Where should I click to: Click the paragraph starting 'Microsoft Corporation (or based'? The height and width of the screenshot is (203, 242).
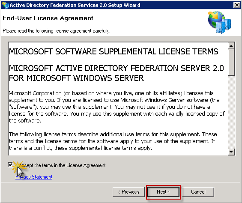click(117, 107)
